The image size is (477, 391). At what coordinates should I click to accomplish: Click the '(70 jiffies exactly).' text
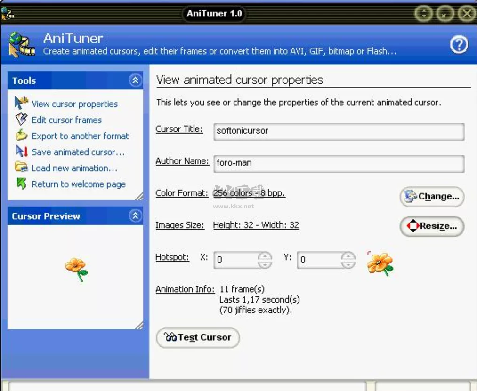click(x=256, y=310)
